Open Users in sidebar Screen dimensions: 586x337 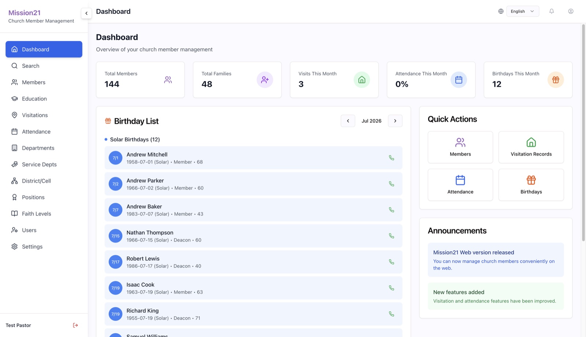[x=44, y=230]
